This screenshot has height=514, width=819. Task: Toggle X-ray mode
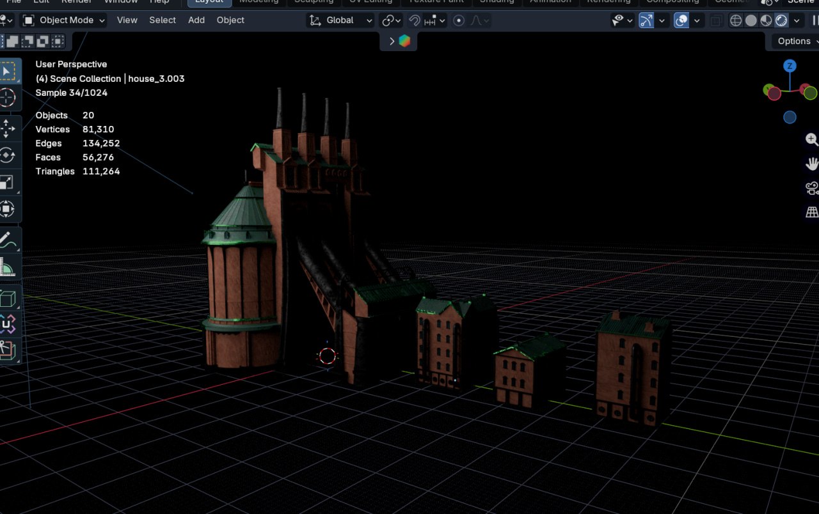coord(716,20)
